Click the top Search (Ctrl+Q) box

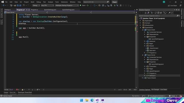(96, 2)
